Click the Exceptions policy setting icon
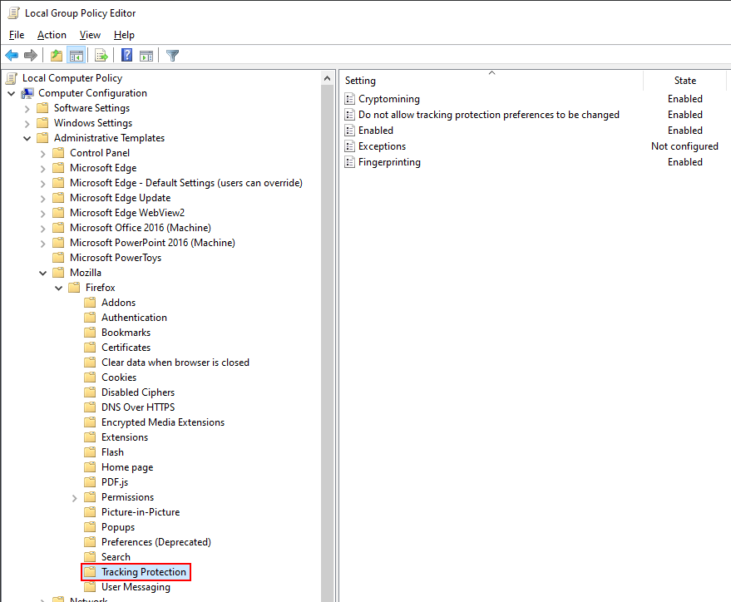The height and width of the screenshot is (602, 731). pyautogui.click(x=349, y=146)
